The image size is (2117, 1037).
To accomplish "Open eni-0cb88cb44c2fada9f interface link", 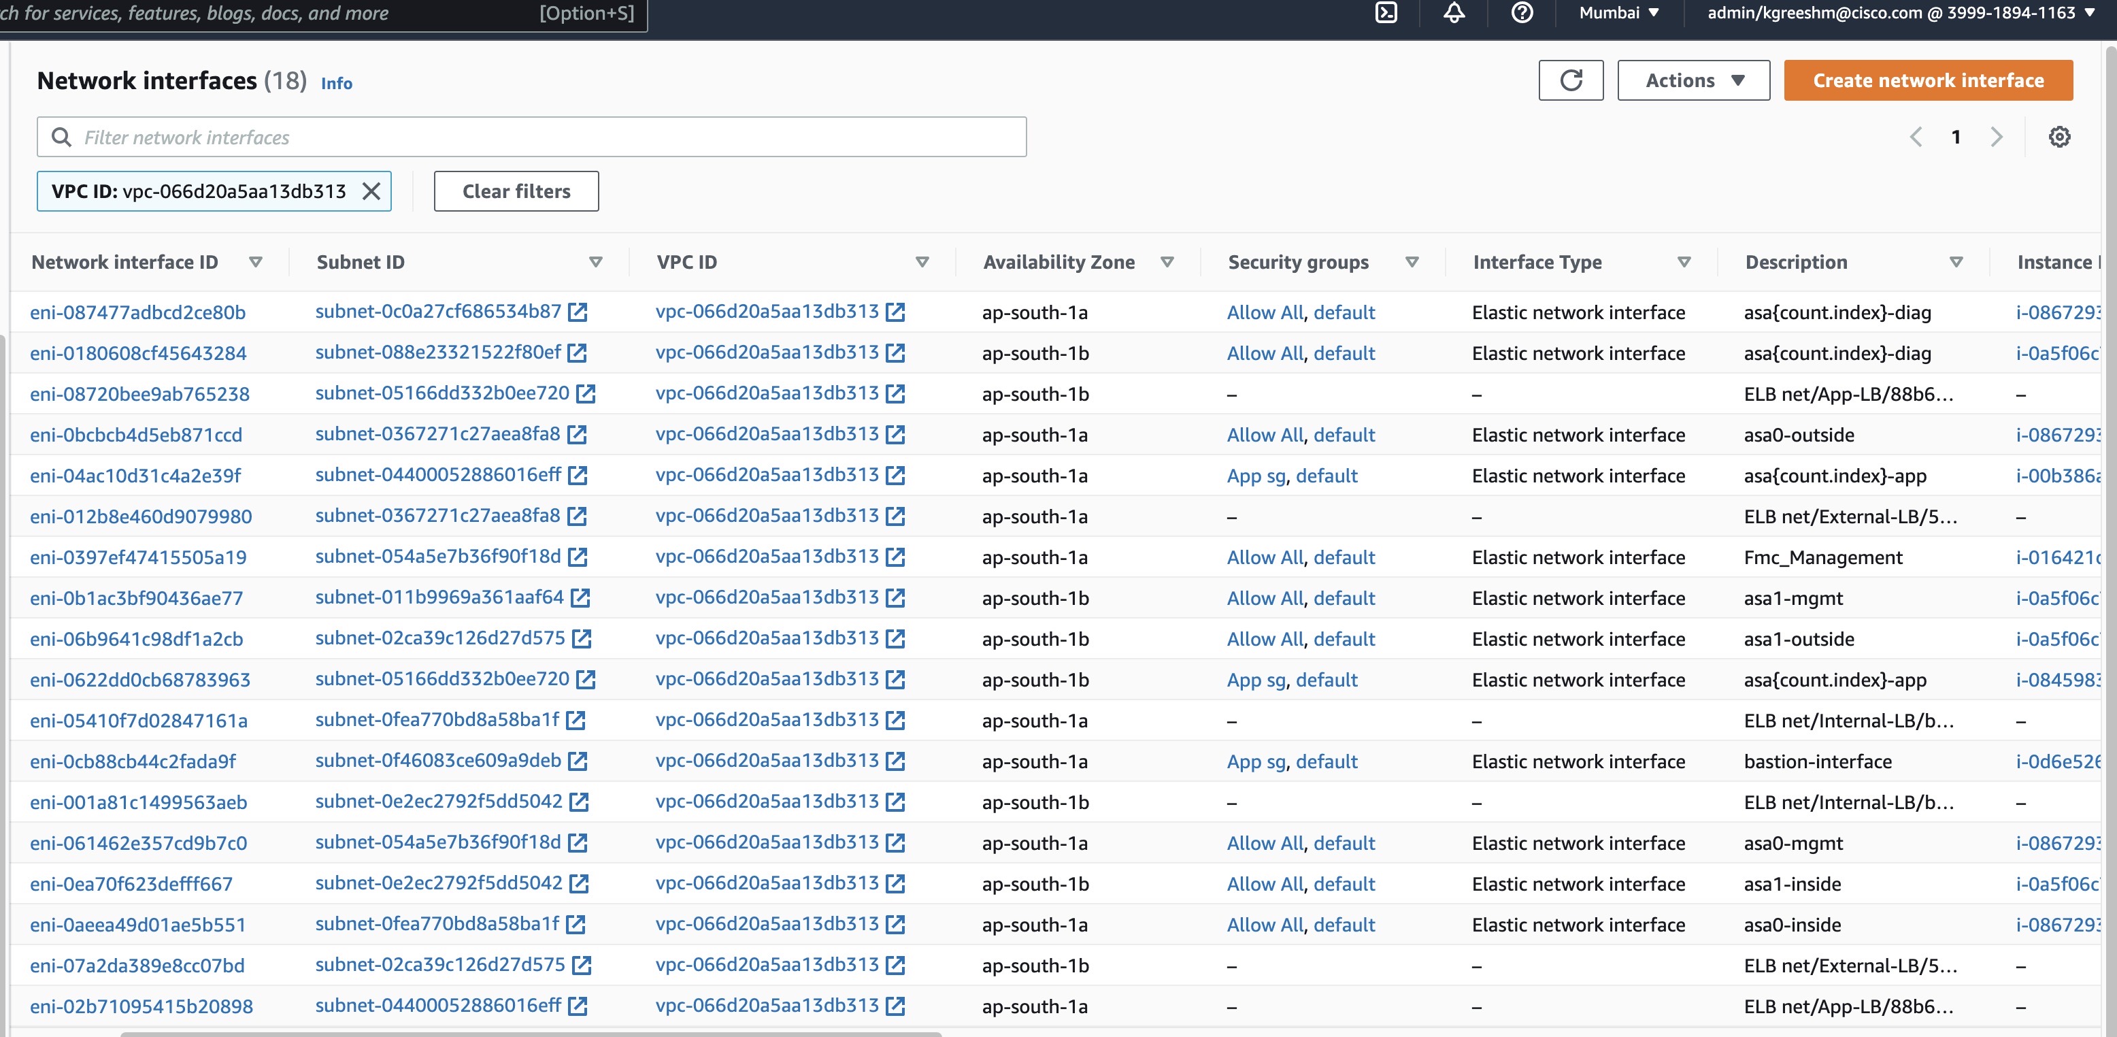I will coord(133,761).
